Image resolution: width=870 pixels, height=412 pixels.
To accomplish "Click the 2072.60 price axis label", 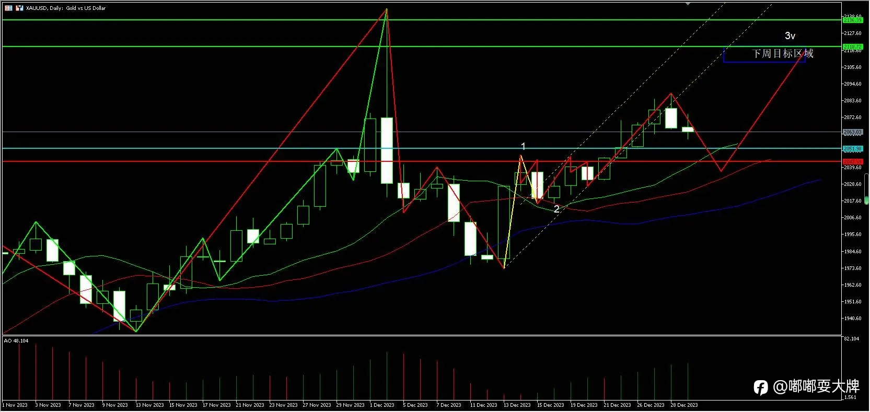I will click(852, 117).
